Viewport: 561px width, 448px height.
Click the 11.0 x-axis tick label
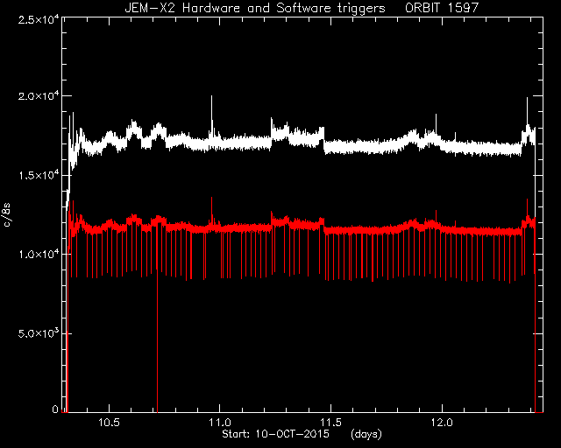click(x=220, y=423)
